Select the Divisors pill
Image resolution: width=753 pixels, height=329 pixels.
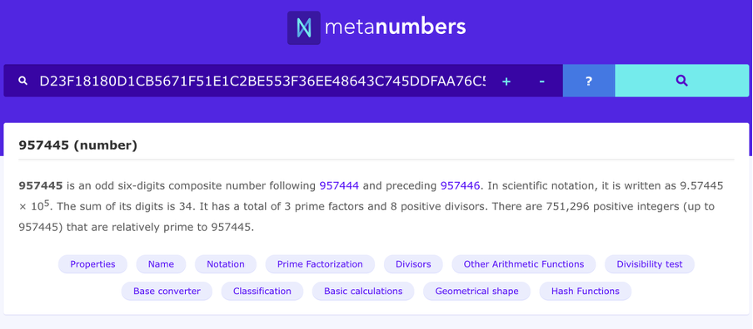(413, 264)
